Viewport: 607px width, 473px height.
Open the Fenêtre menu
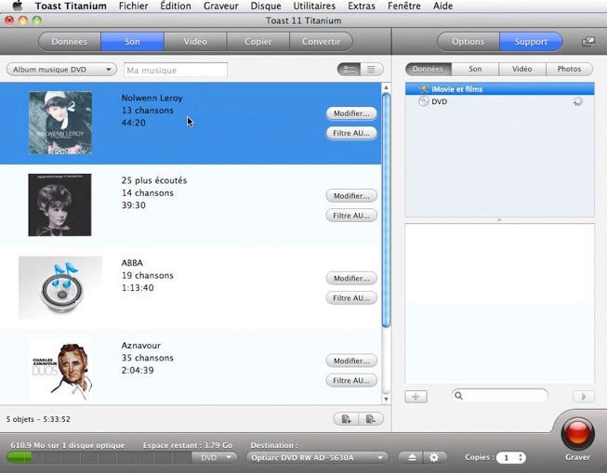click(x=404, y=6)
